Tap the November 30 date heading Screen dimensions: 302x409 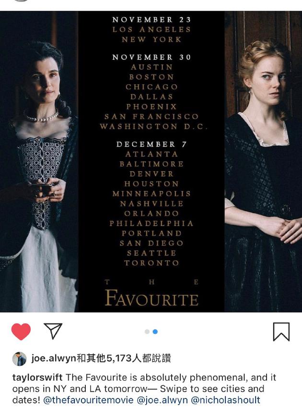tap(151, 57)
